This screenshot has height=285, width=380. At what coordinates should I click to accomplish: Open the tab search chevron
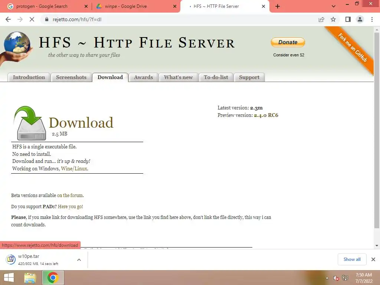tap(334, 6)
